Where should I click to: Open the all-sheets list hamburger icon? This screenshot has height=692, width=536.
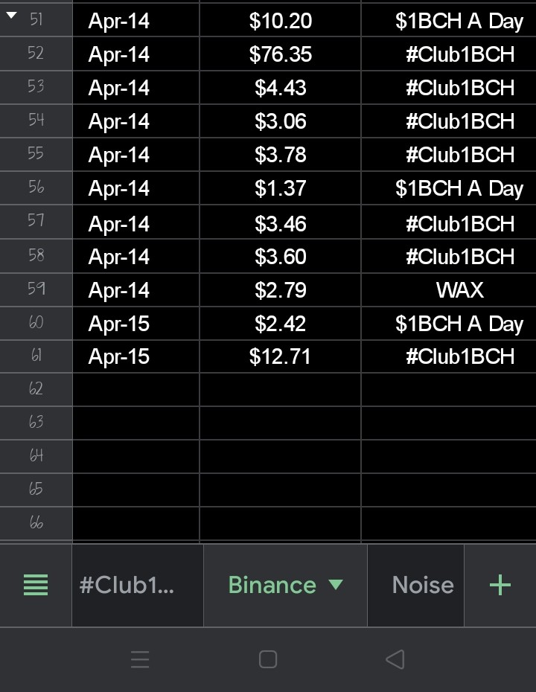(x=35, y=585)
